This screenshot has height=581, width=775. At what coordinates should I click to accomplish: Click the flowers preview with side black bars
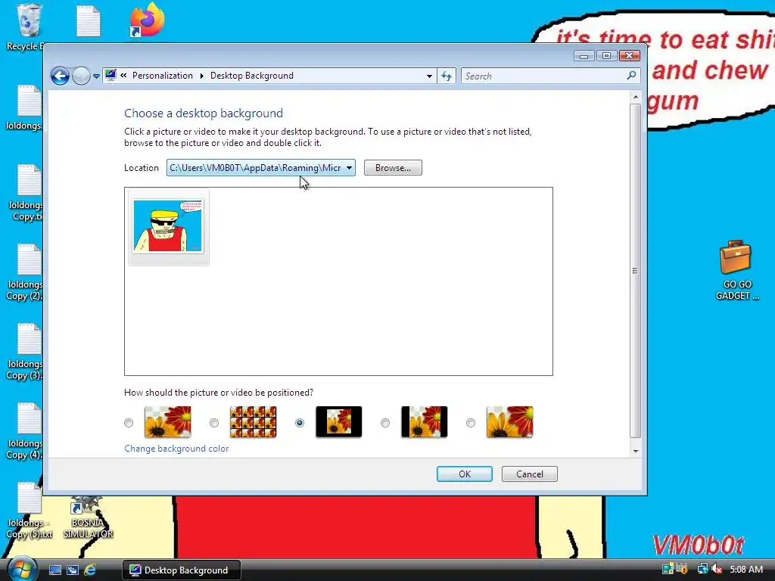424,422
